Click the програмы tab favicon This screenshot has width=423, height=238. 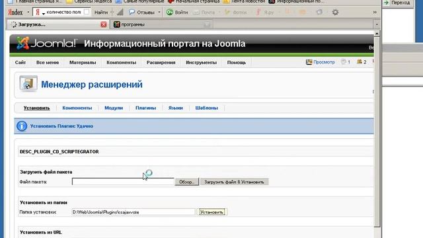pyautogui.click(x=116, y=24)
